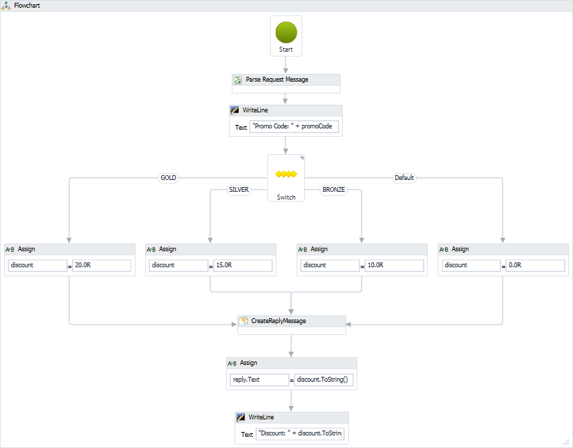Click the Parse Request Message activity icon
Screen dimensions: 573x448
pyautogui.click(x=237, y=79)
